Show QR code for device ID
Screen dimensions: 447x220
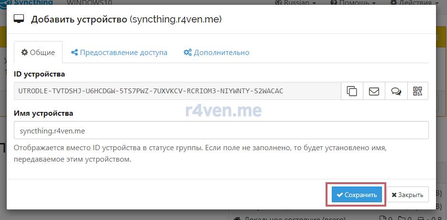coord(418,91)
